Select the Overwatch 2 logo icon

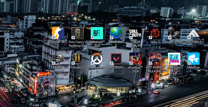tap(97, 59)
